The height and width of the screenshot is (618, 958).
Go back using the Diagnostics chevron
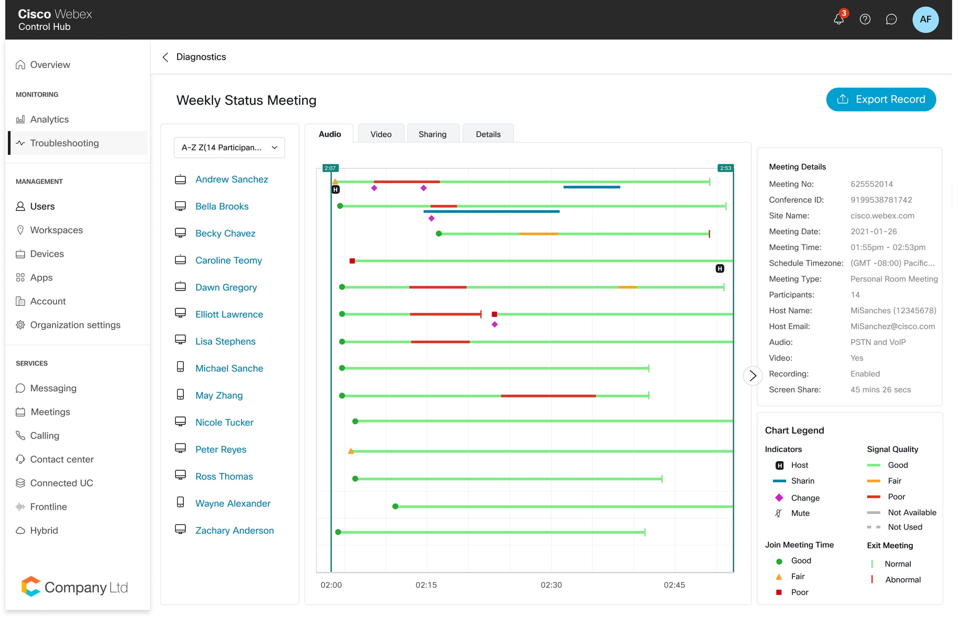click(x=165, y=57)
